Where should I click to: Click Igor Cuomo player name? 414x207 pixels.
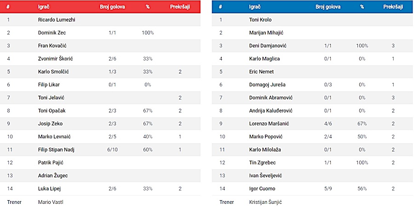point(262,189)
